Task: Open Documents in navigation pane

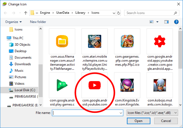Action: tap(20, 58)
